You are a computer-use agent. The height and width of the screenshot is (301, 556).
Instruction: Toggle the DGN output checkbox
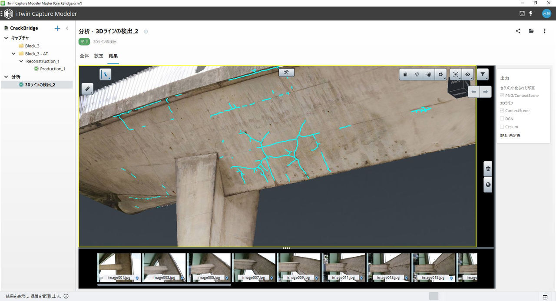(x=502, y=119)
